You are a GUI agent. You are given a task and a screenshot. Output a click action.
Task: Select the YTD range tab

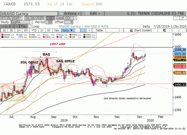tap(34, 30)
